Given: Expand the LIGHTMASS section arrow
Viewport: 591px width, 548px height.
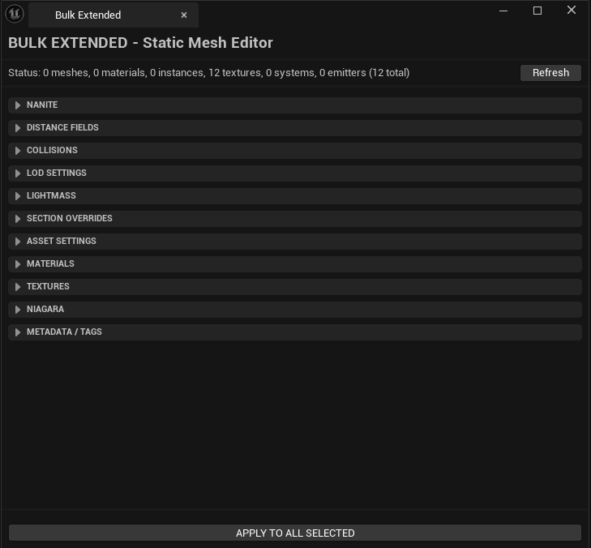Looking at the screenshot, I should tap(18, 196).
